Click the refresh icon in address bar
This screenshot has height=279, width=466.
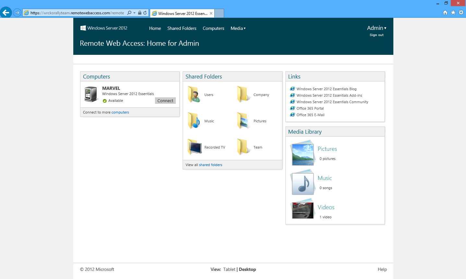(x=145, y=13)
